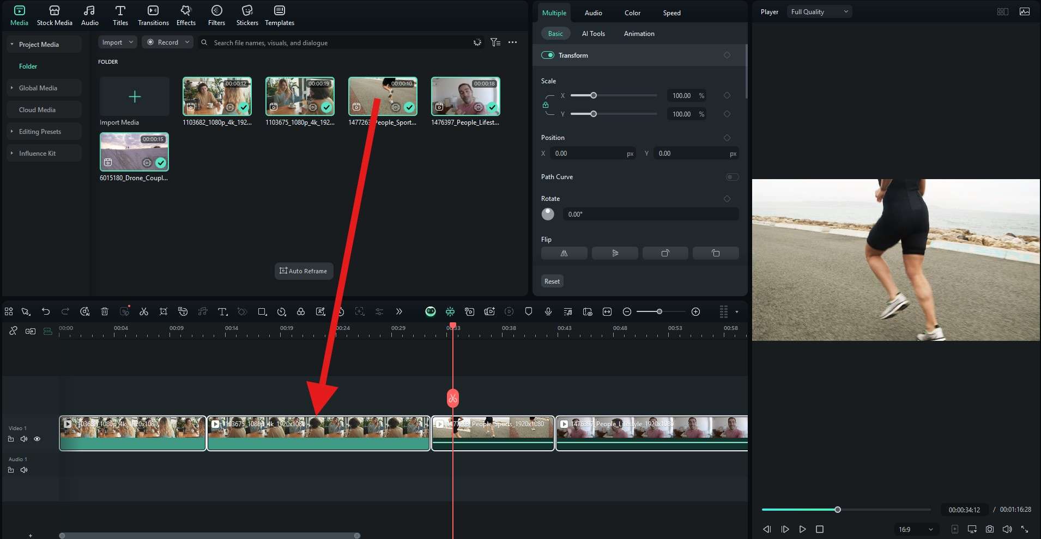Screen dimensions: 1041x539
Task: Disable the Transform toggle
Action: [547, 55]
